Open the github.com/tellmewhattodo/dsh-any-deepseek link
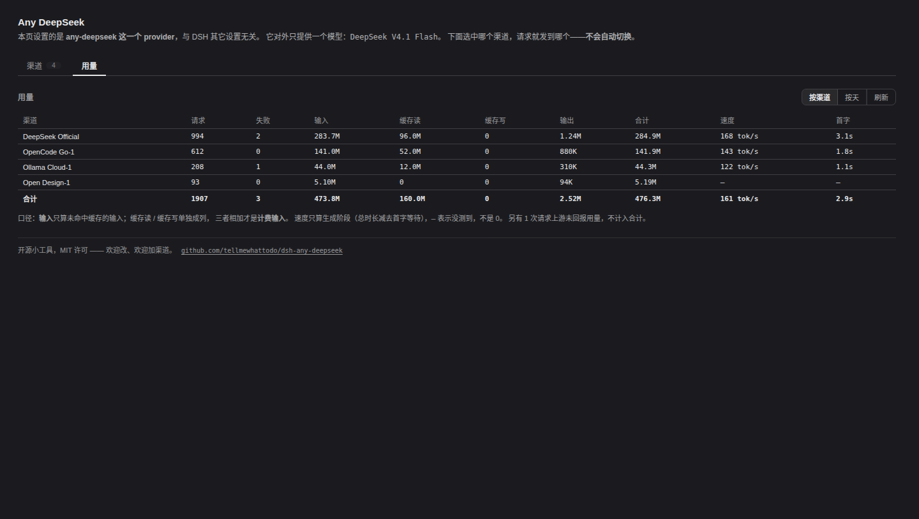The image size is (919, 519). pos(262,251)
